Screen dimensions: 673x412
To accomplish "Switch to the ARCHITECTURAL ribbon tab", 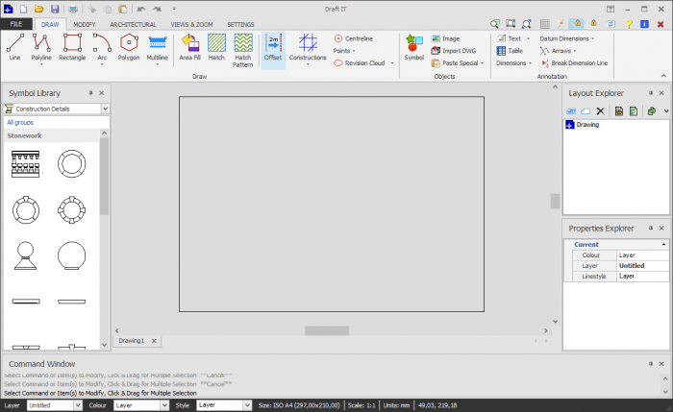I will 133,23.
